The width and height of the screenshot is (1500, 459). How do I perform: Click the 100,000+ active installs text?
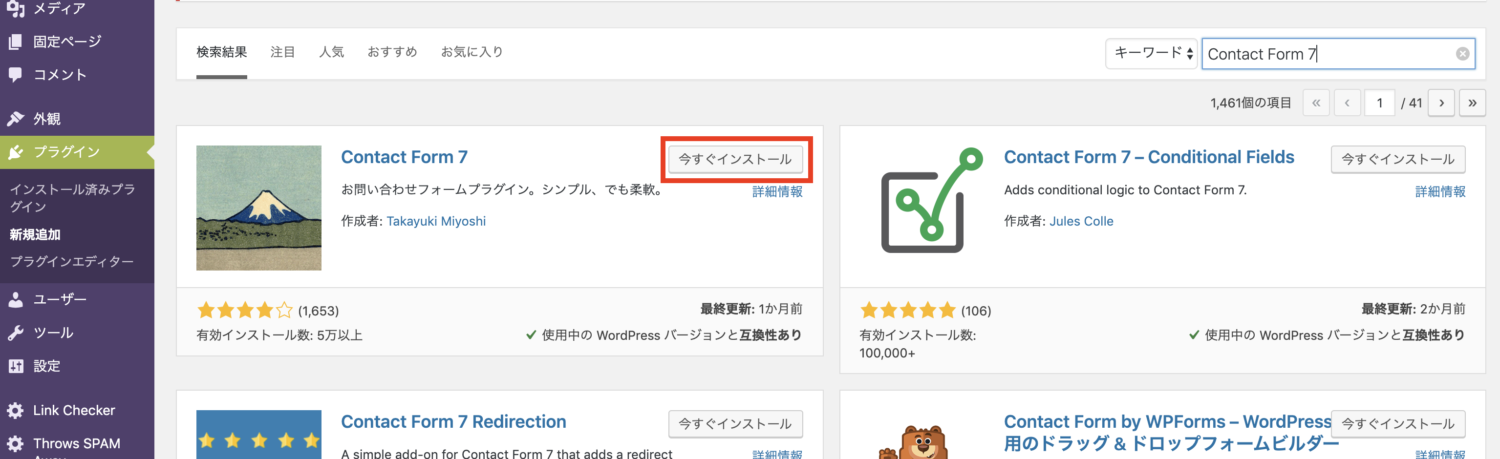click(887, 353)
